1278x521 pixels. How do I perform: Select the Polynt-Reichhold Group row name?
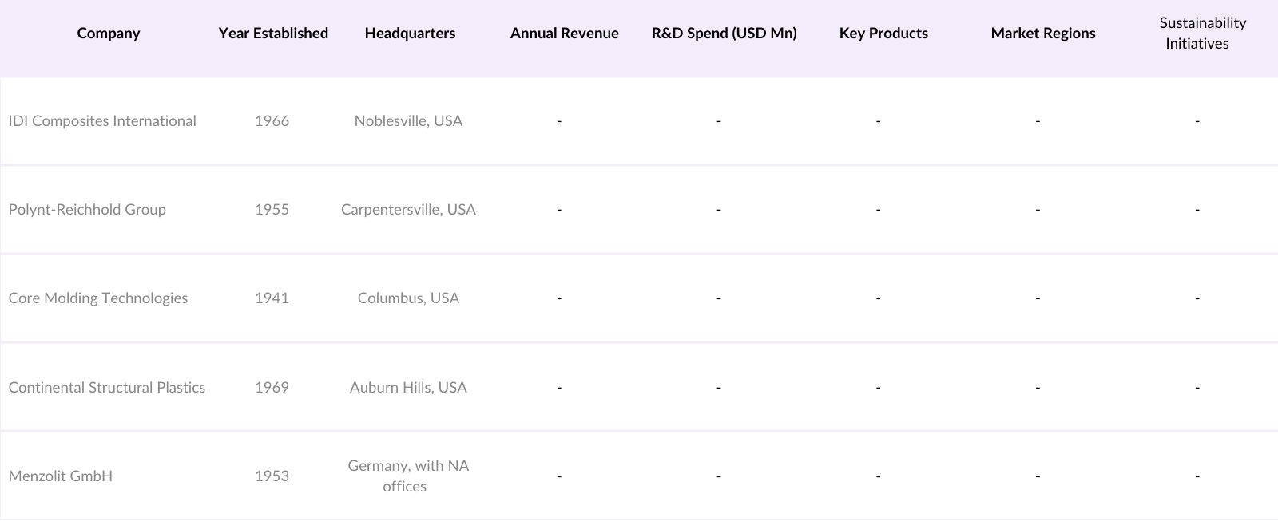pyautogui.click(x=87, y=210)
